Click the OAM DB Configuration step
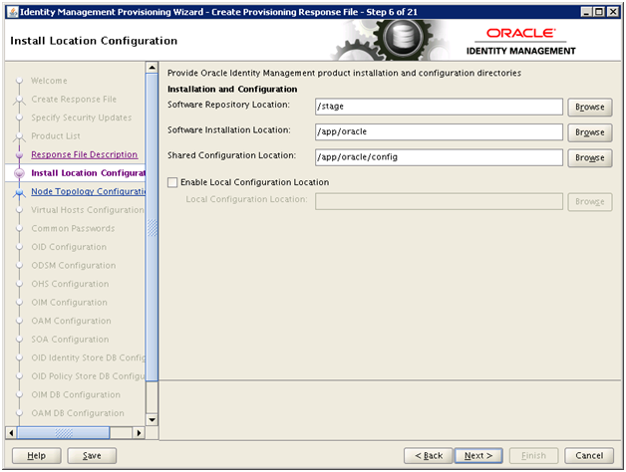The width and height of the screenshot is (626, 472). (78, 413)
